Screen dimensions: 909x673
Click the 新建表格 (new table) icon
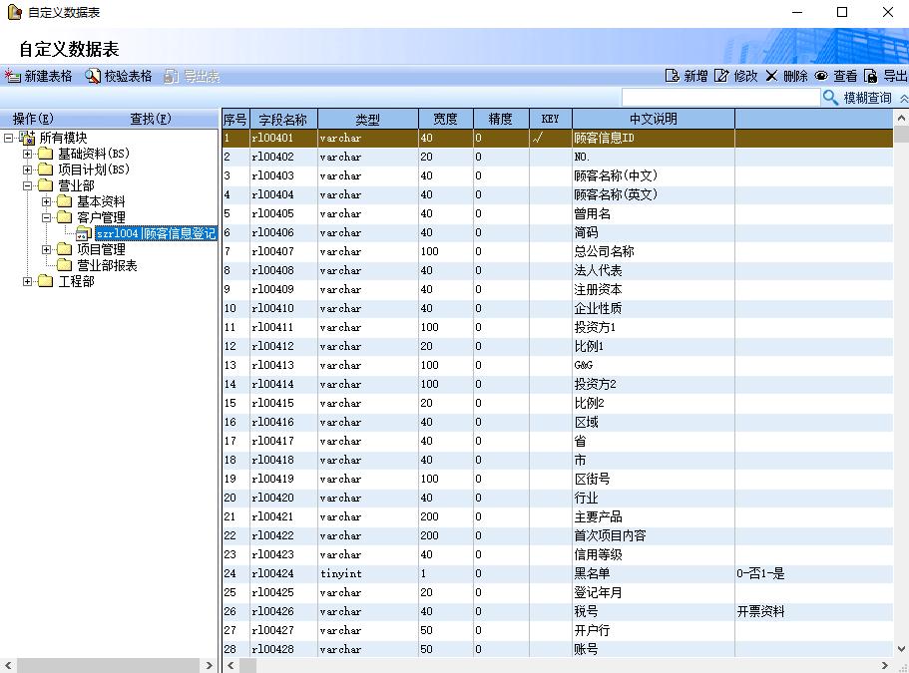(13, 76)
